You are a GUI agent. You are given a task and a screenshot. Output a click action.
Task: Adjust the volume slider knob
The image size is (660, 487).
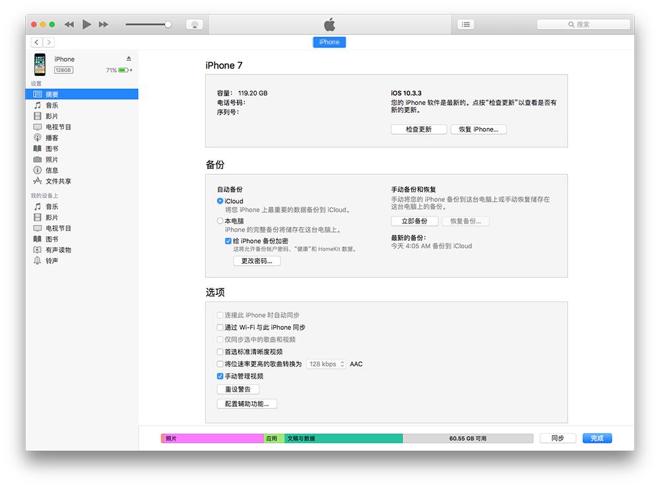168,24
